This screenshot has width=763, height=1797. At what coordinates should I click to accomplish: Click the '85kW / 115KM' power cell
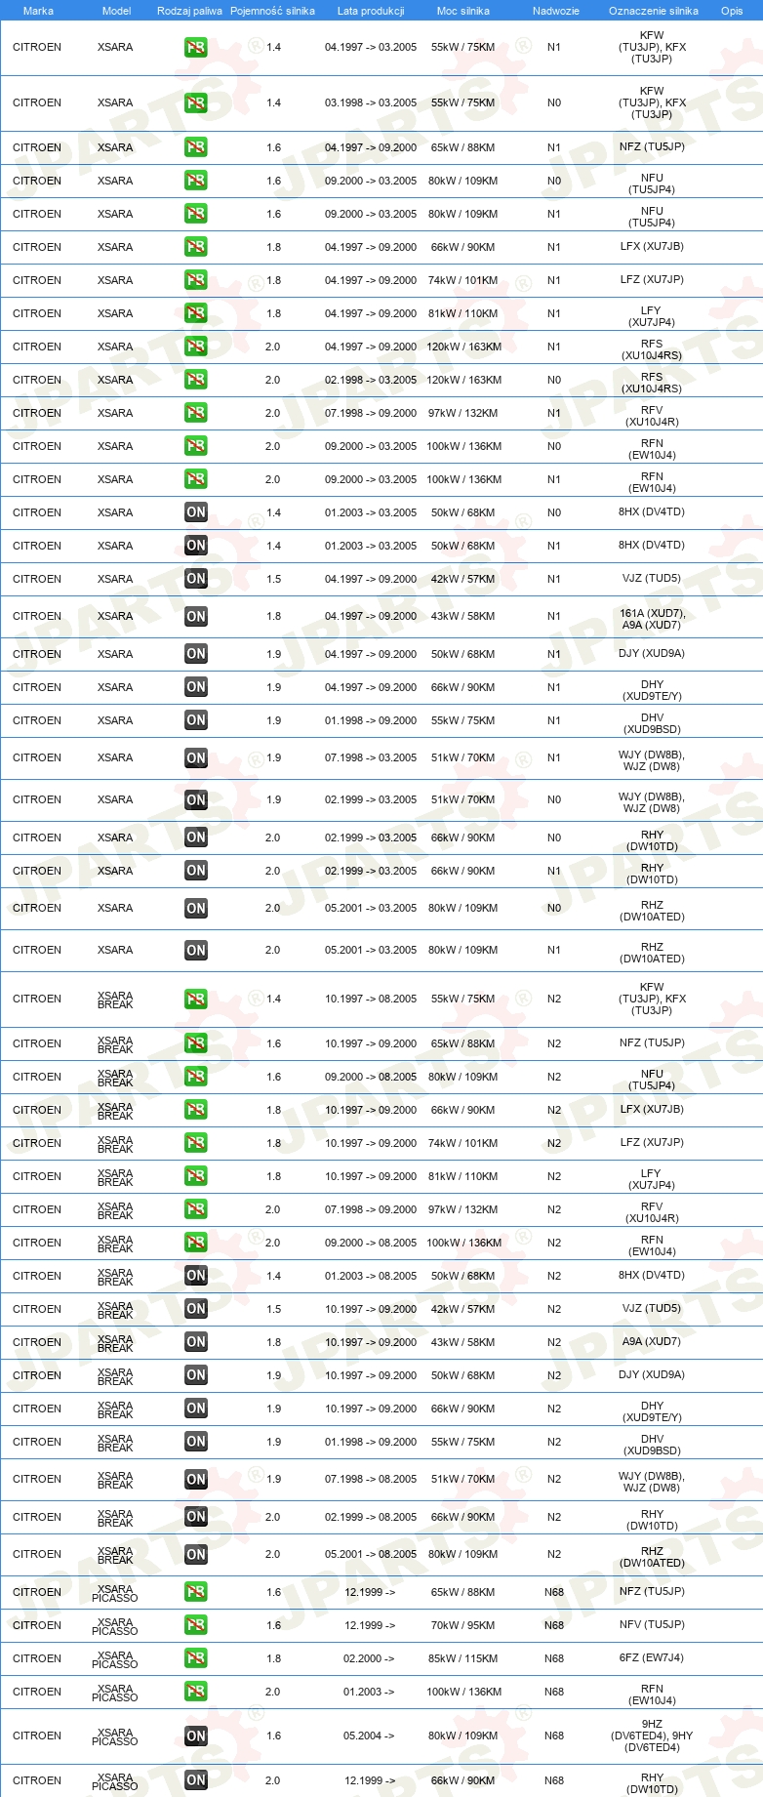click(x=463, y=1658)
